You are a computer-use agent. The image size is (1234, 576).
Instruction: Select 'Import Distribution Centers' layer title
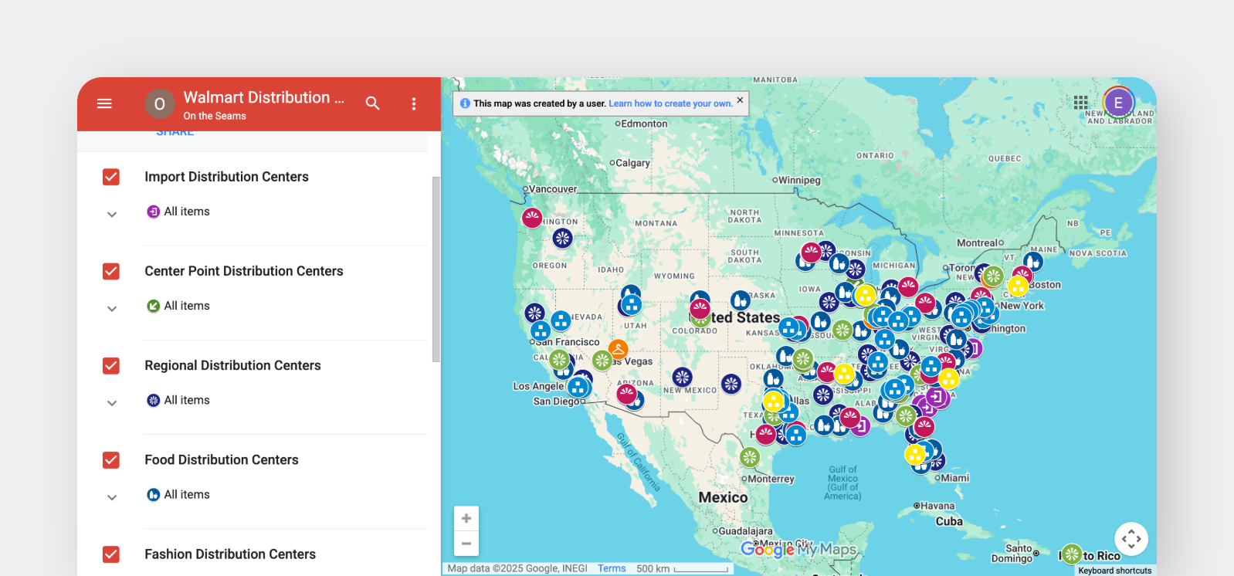(226, 177)
